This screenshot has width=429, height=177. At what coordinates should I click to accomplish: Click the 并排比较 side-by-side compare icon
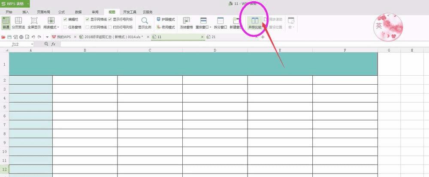255,21
